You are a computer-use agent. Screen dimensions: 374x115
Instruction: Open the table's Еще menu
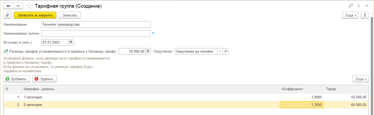pyautogui.click(x=360, y=79)
